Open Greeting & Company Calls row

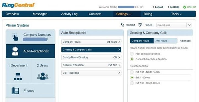click(91, 50)
